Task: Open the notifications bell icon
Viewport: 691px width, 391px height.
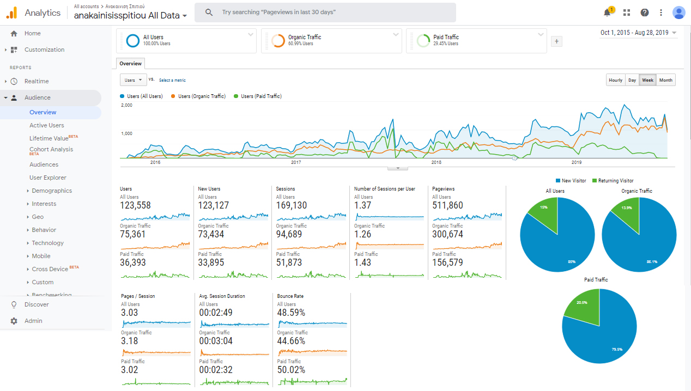Action: tap(607, 13)
